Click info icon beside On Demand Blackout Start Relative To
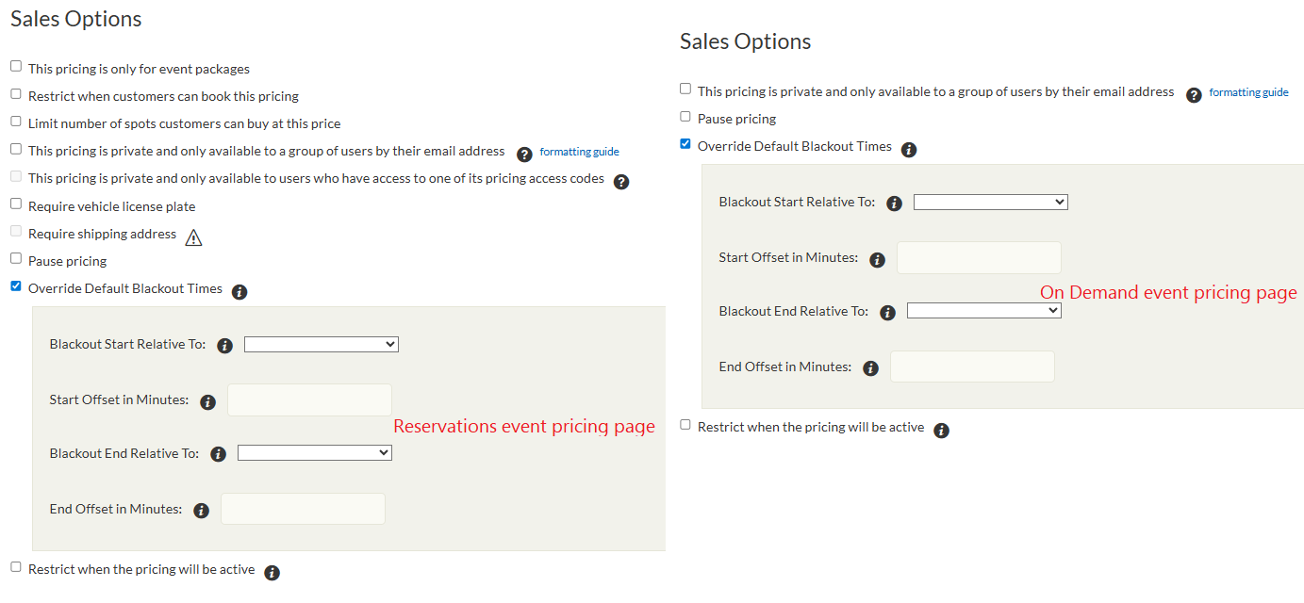The image size is (1304, 603). click(x=895, y=204)
